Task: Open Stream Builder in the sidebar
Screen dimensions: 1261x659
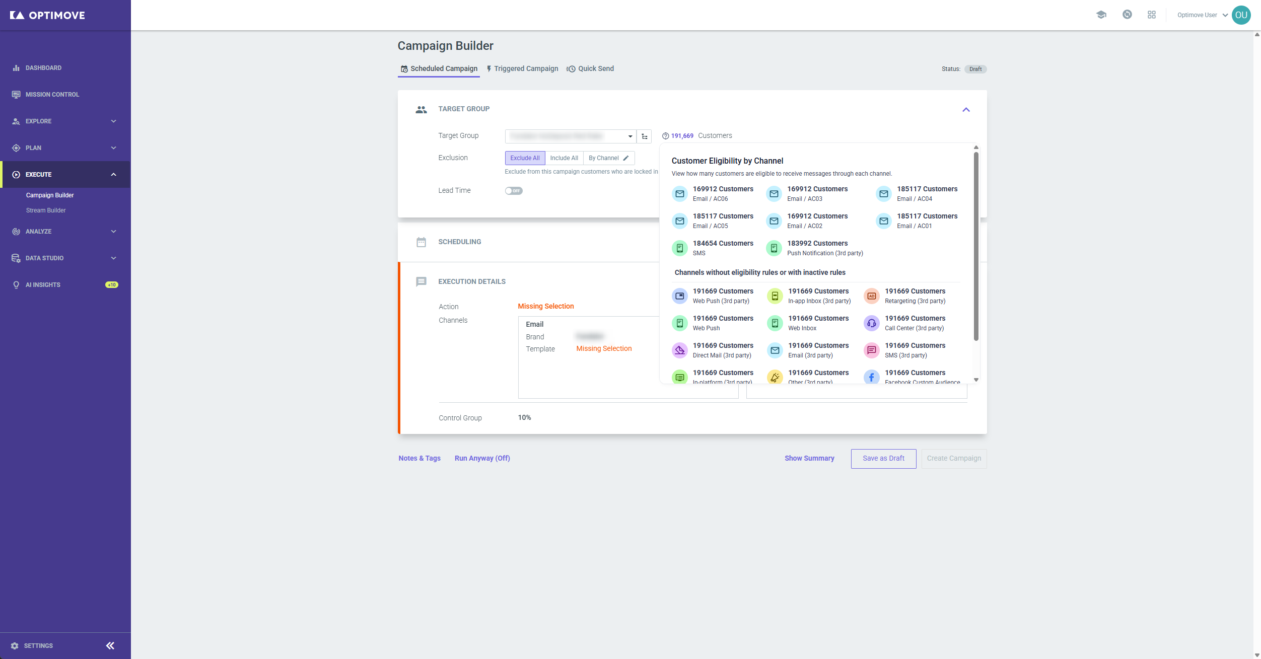Action: coord(46,210)
